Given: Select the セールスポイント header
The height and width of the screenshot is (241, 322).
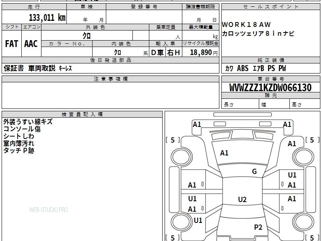Looking at the screenshot, I should pyautogui.click(x=270, y=6).
